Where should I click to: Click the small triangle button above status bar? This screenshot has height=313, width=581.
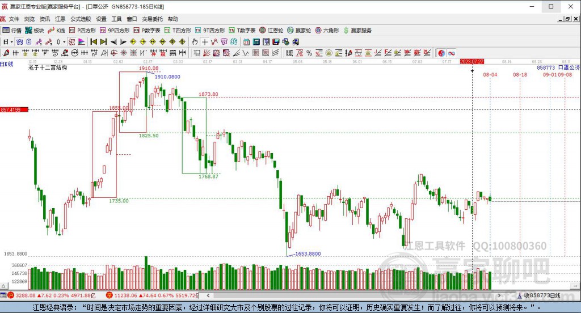tap(4, 286)
